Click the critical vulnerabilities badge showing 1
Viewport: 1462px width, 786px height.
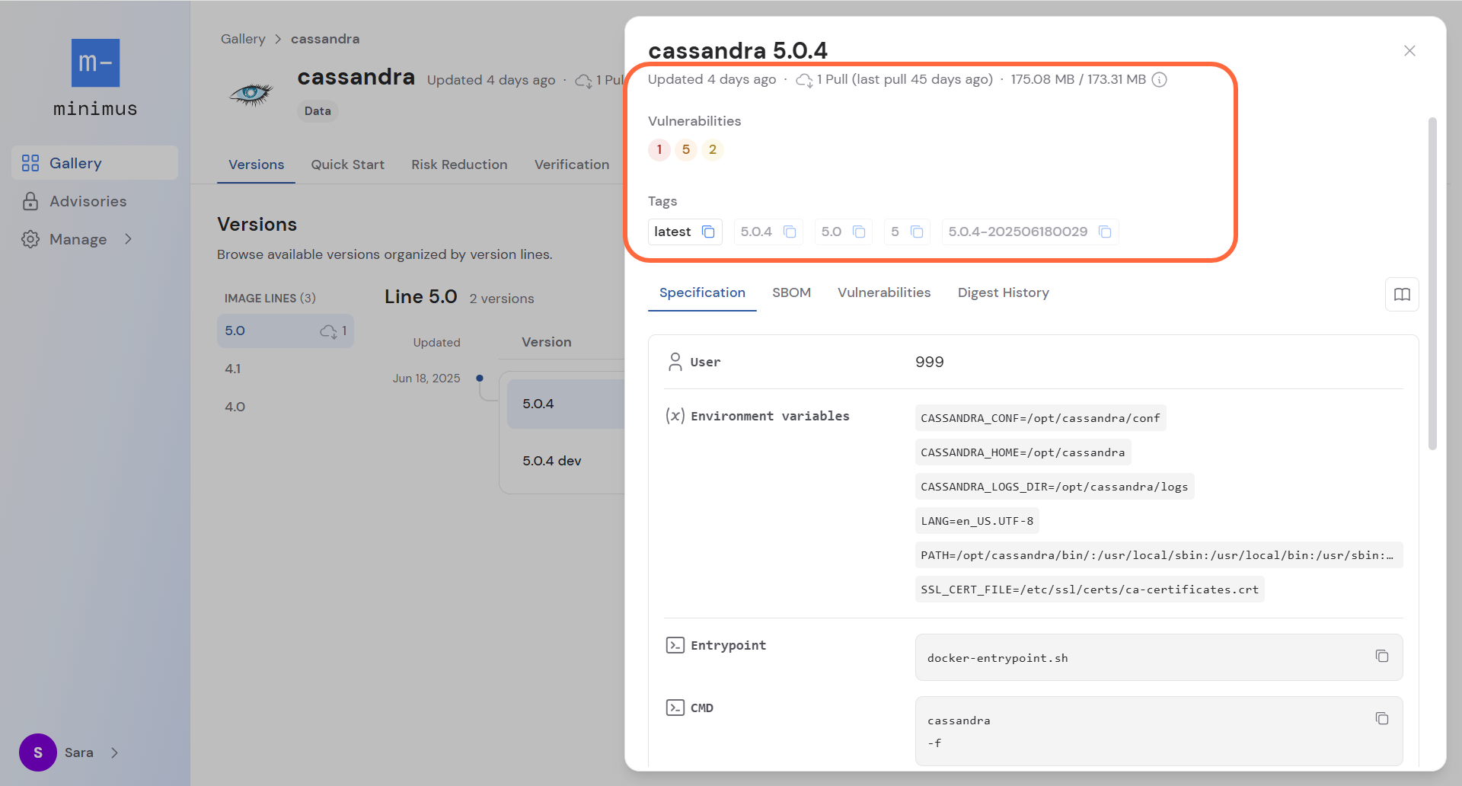point(659,149)
